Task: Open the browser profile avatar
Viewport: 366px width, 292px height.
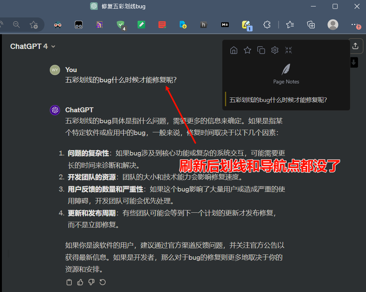Action: pos(333,24)
